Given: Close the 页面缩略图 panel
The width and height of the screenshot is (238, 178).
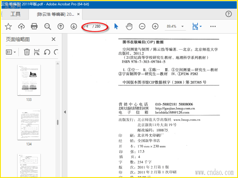Looking at the screenshot, I should pos(54,39).
